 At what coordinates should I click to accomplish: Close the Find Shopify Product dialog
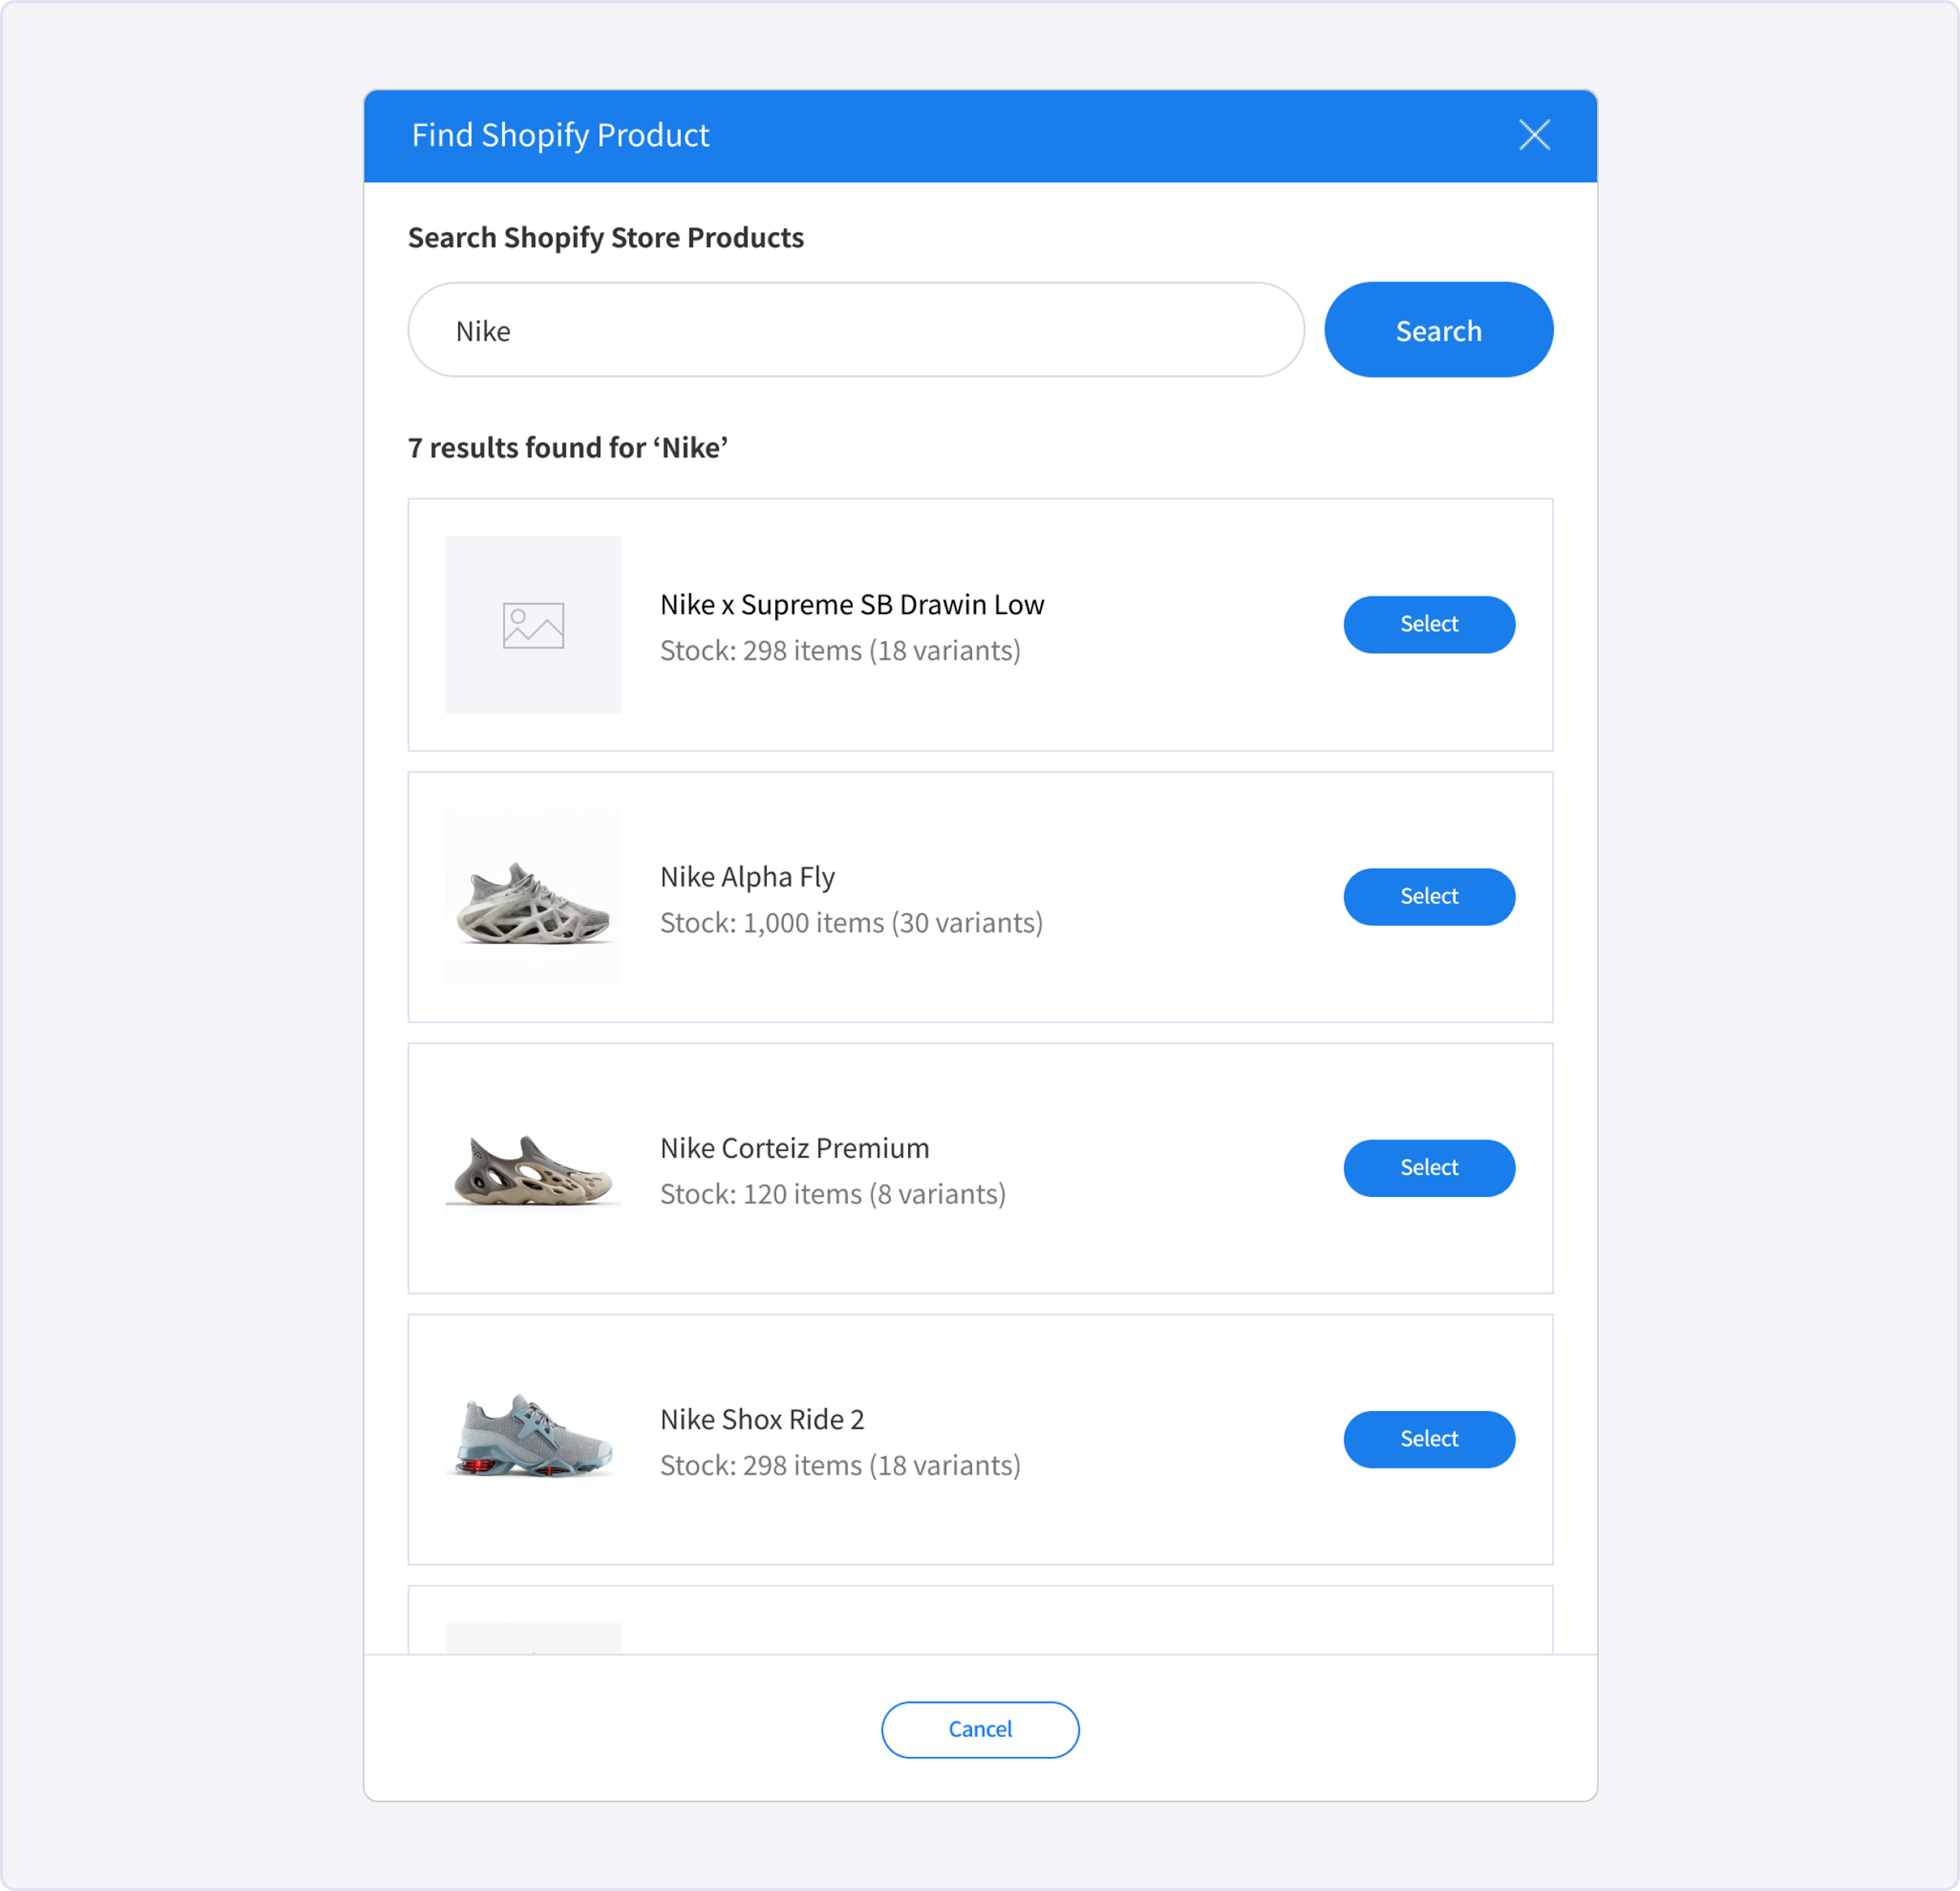coord(1534,135)
